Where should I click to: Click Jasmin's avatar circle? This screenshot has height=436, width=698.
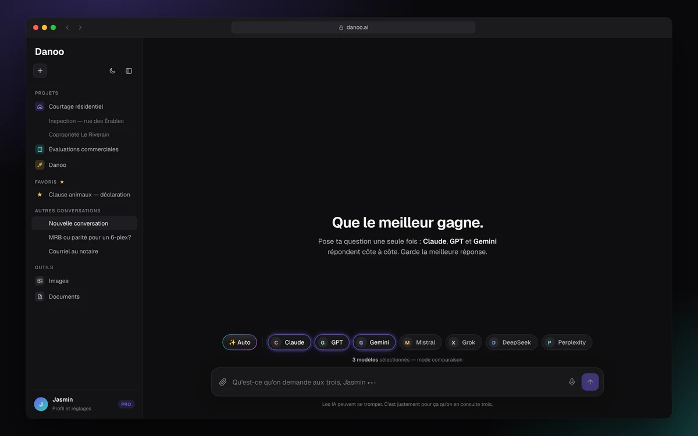tap(41, 404)
